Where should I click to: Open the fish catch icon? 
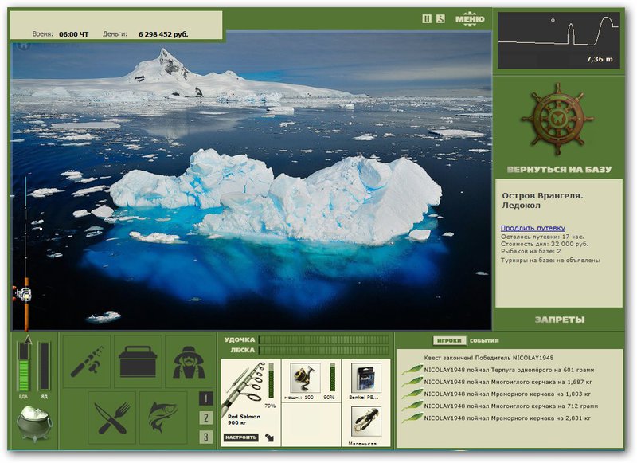(163, 418)
